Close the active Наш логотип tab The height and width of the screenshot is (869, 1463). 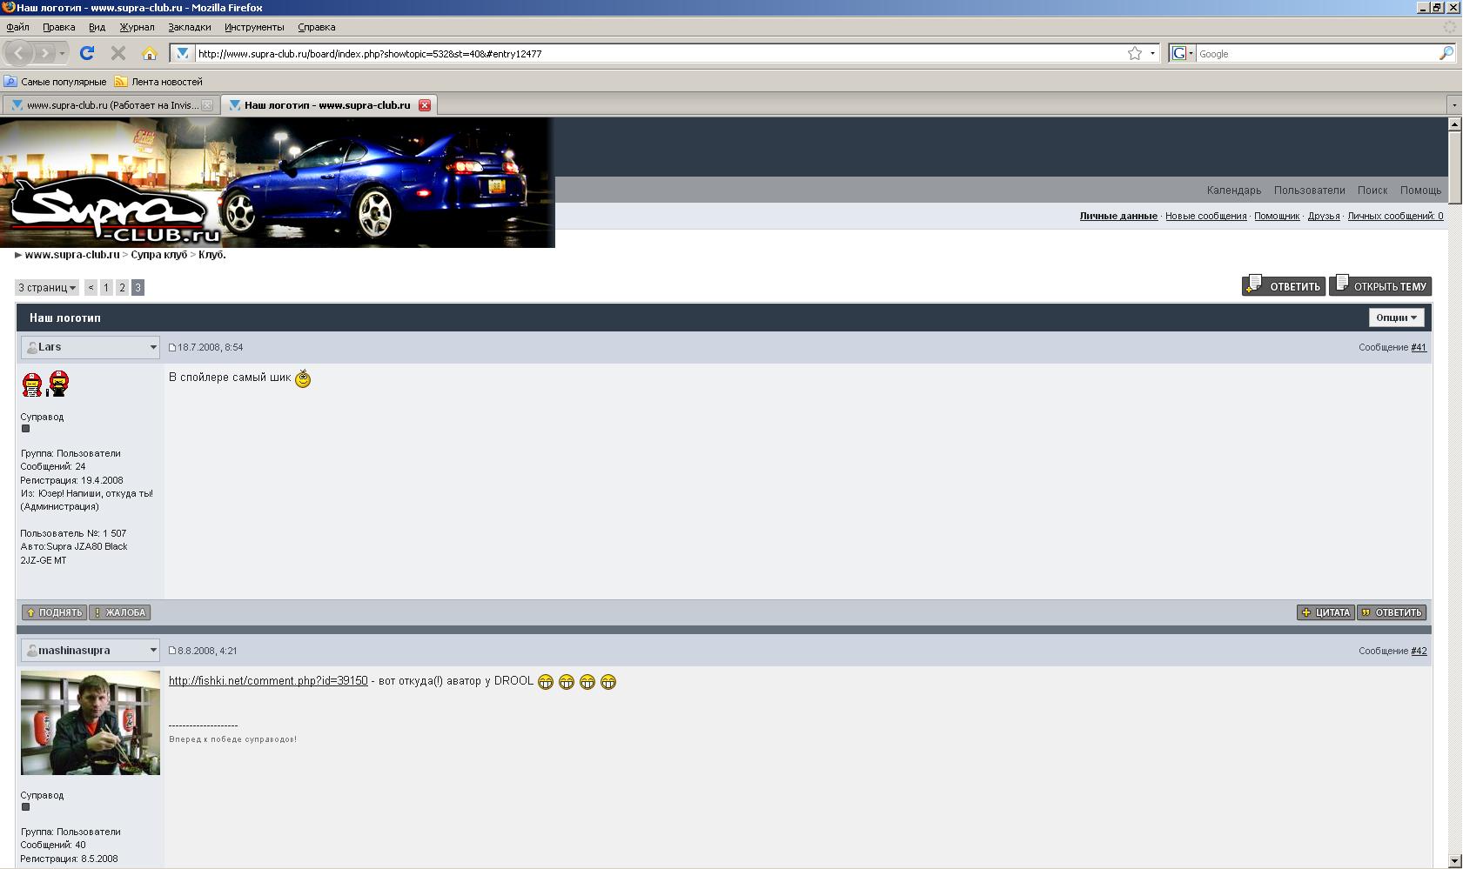tap(425, 105)
